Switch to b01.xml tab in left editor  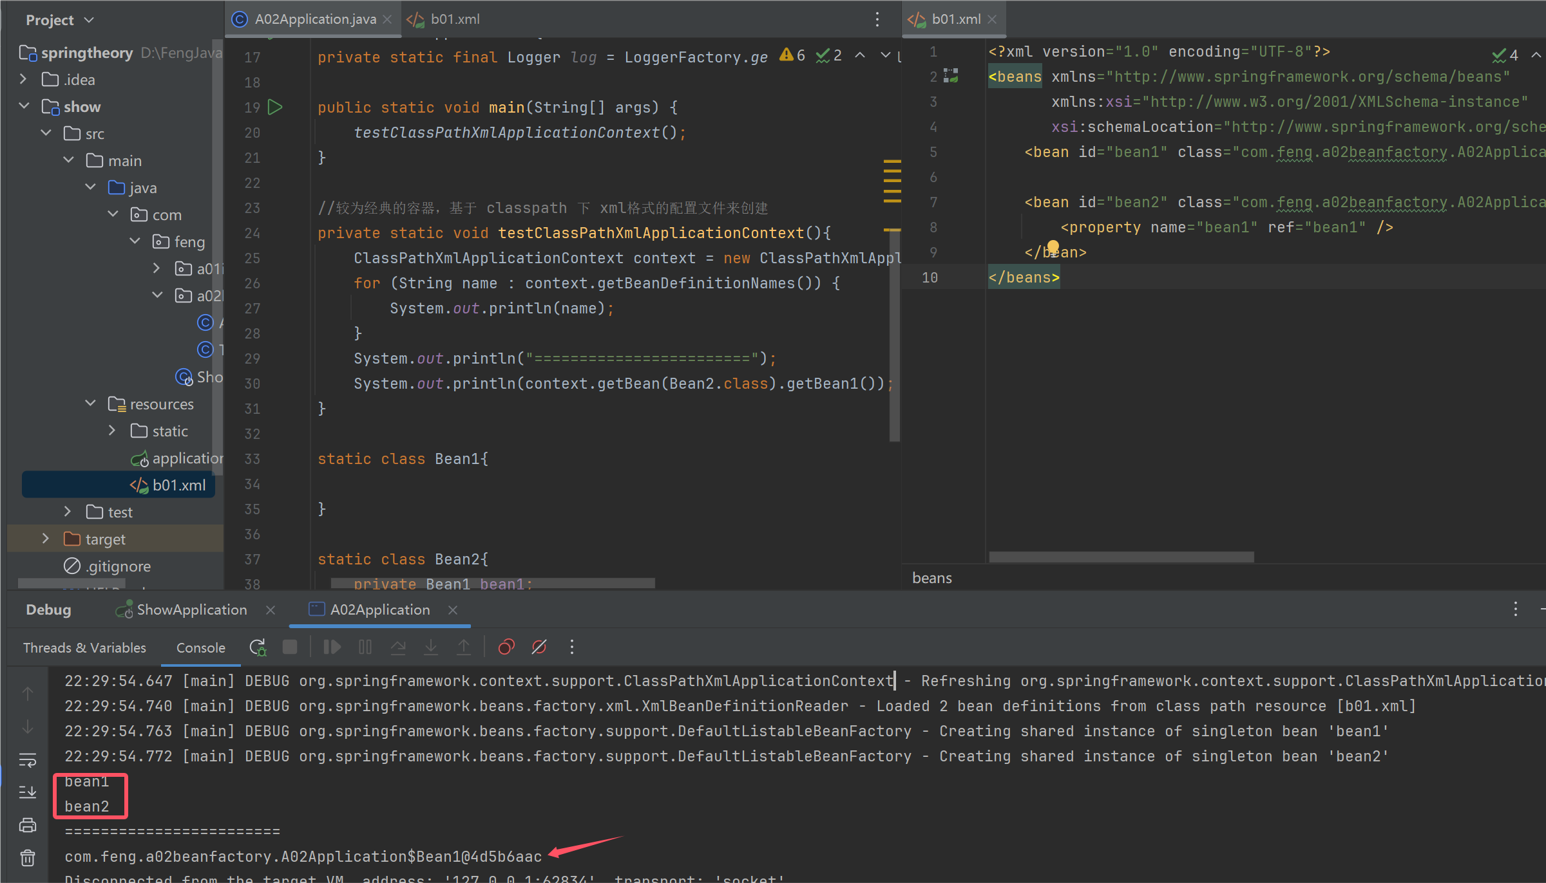click(x=443, y=19)
